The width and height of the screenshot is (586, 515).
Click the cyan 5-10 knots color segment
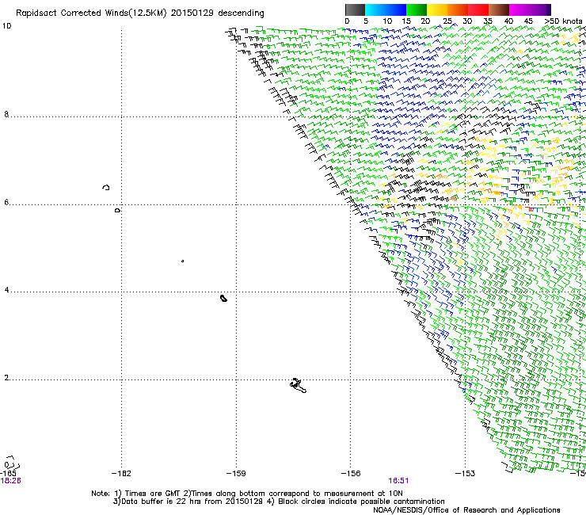(375, 10)
